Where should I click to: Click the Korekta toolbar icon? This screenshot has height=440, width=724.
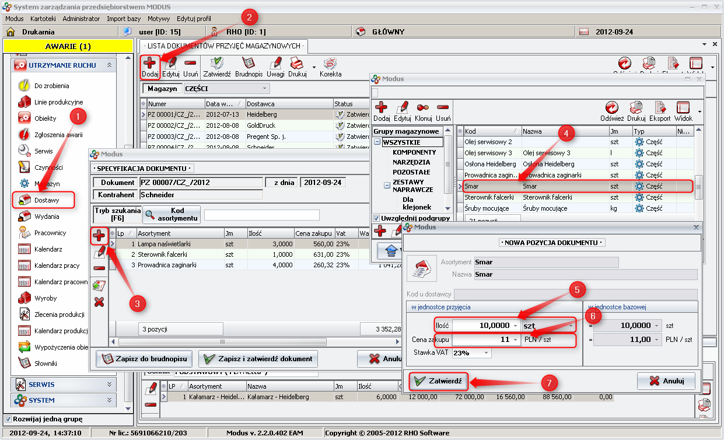(330, 63)
